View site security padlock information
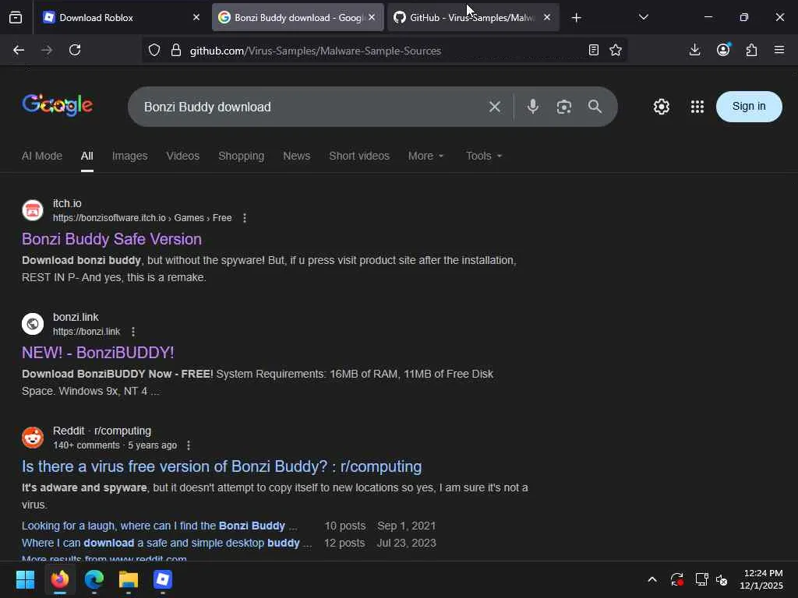The height and width of the screenshot is (598, 798). pos(176,50)
